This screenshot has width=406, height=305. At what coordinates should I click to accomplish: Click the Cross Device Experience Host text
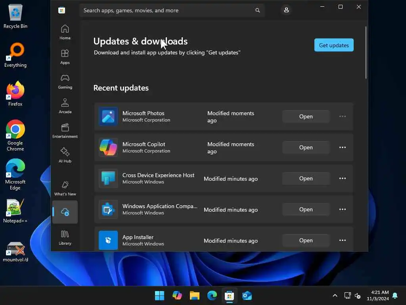point(158,175)
